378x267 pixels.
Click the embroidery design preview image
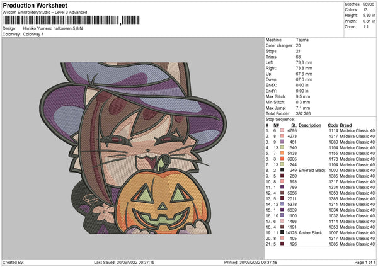pos(136,148)
